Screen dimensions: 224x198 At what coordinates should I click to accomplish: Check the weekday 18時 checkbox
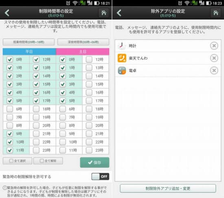click(36, 109)
